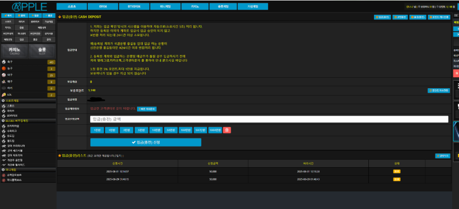The height and width of the screenshot is (209, 459).
Task: Click the 출금(환전) button in the page header
Action: [x=417, y=17]
